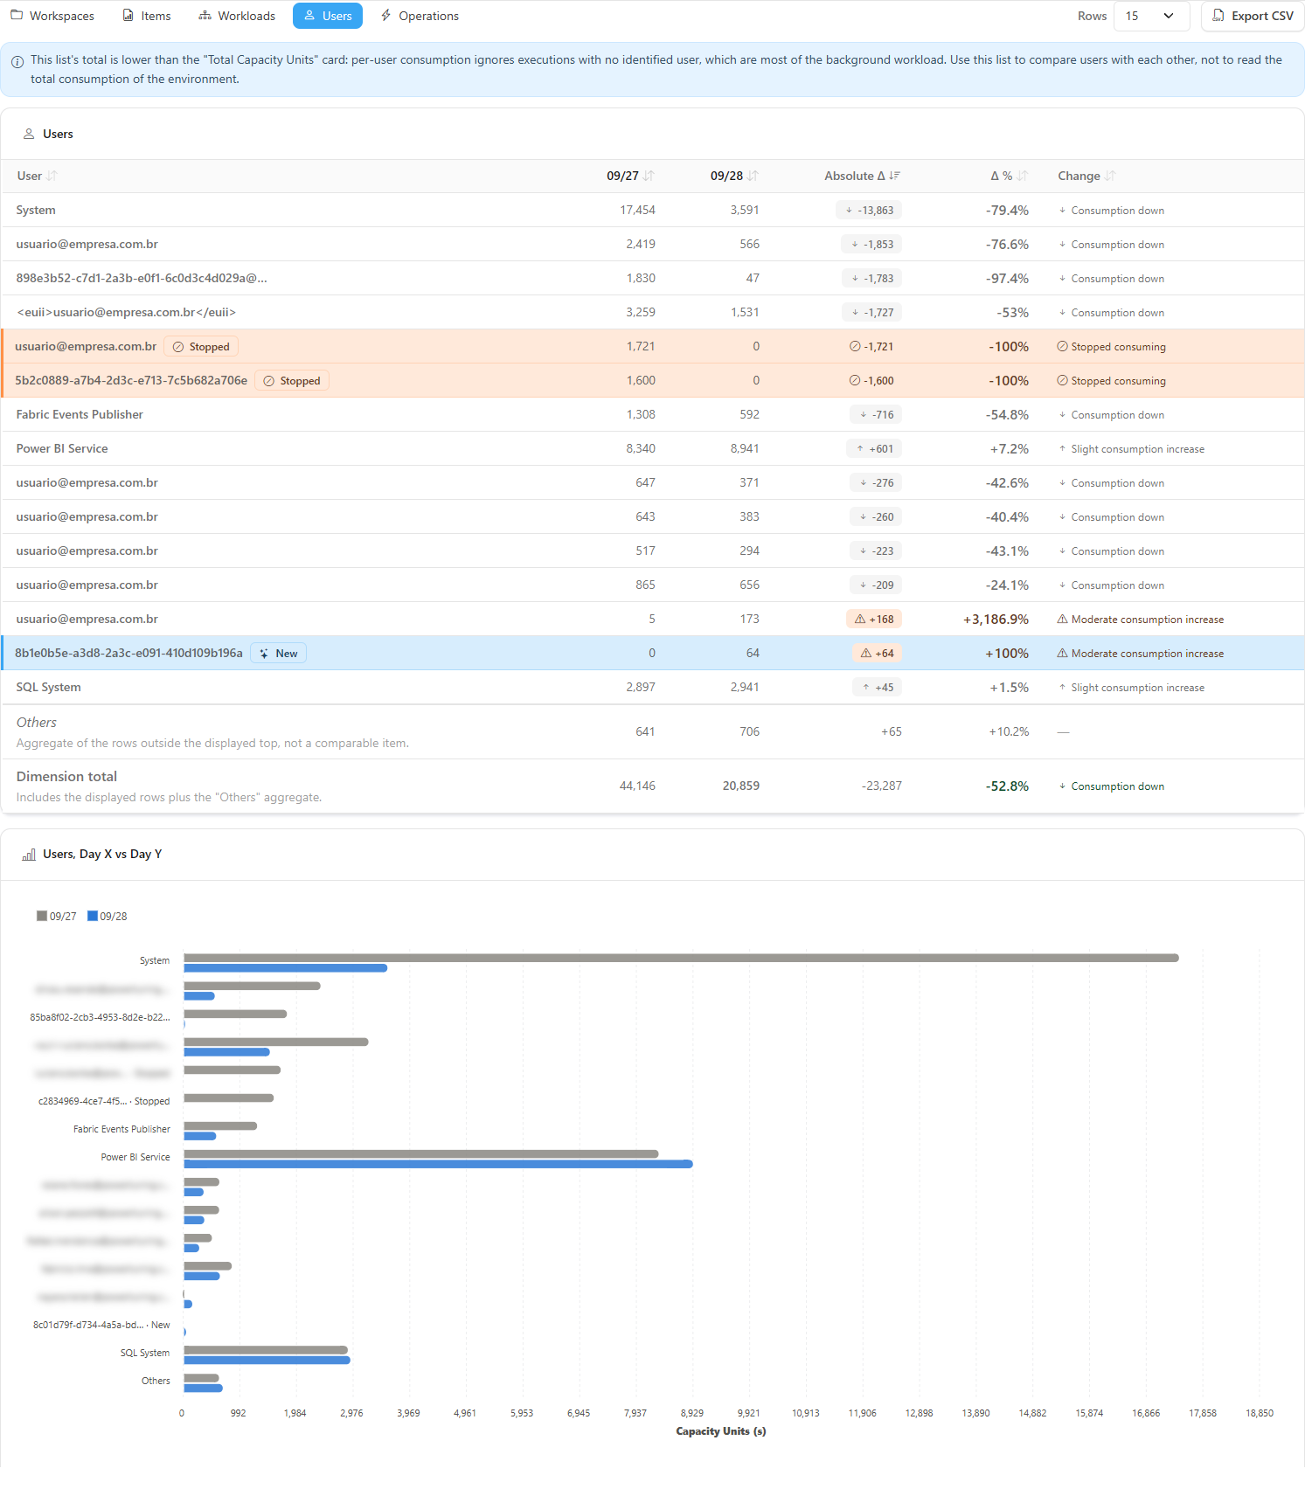Click the Stopped badge on the 1,721 usuario row
Screen dimensions: 1305x1489
(x=201, y=347)
